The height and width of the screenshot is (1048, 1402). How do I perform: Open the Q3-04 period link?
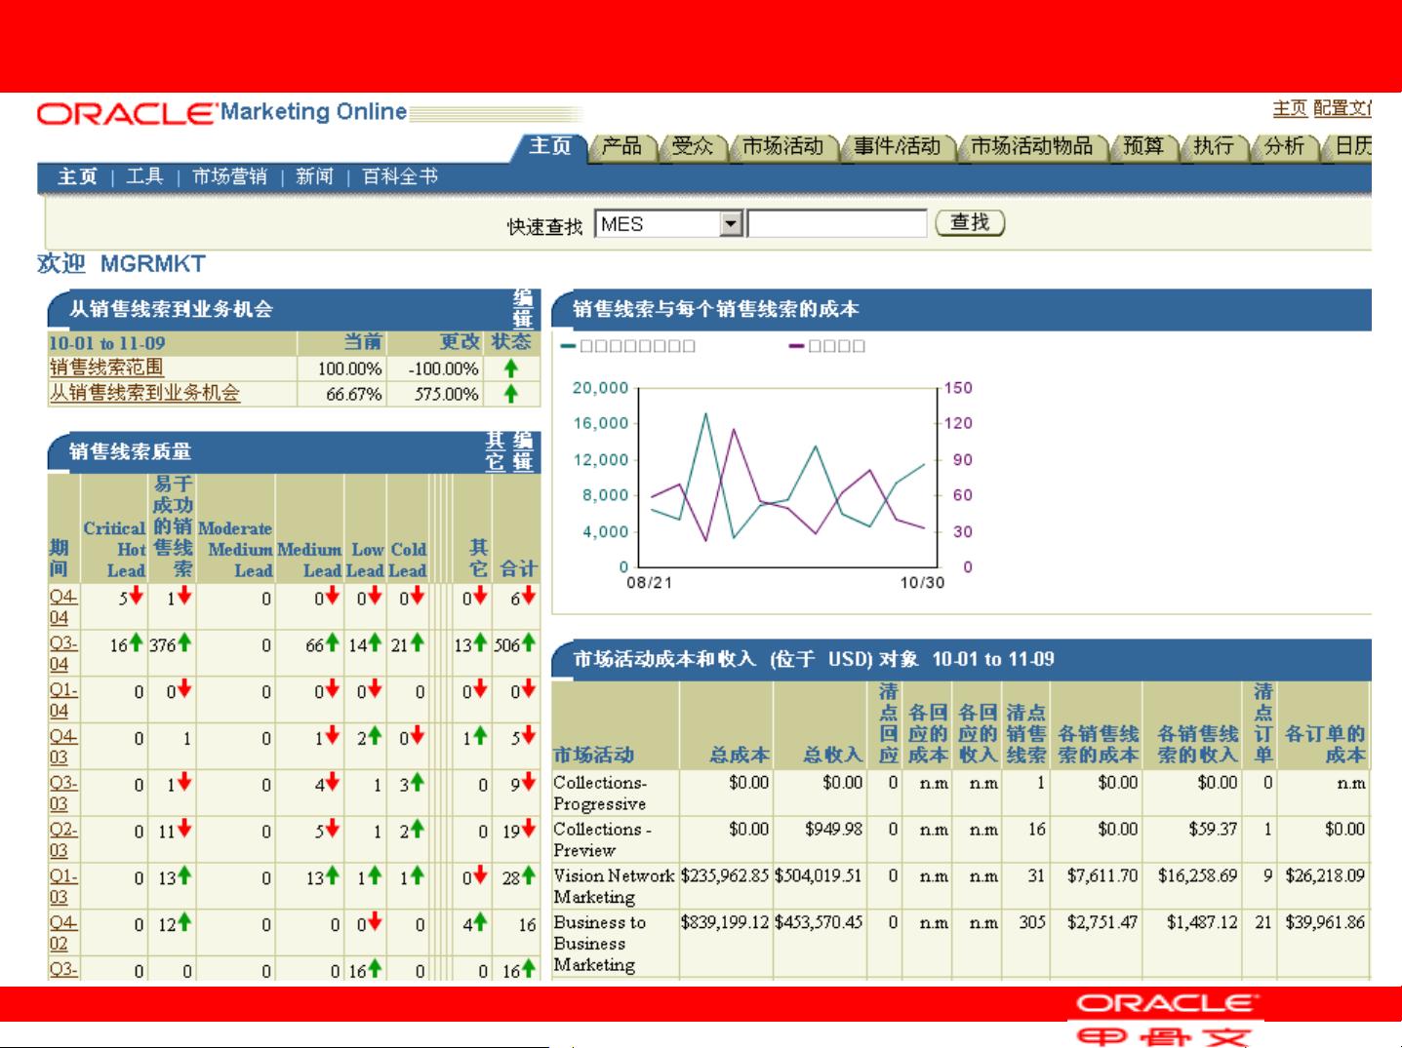[x=62, y=653]
